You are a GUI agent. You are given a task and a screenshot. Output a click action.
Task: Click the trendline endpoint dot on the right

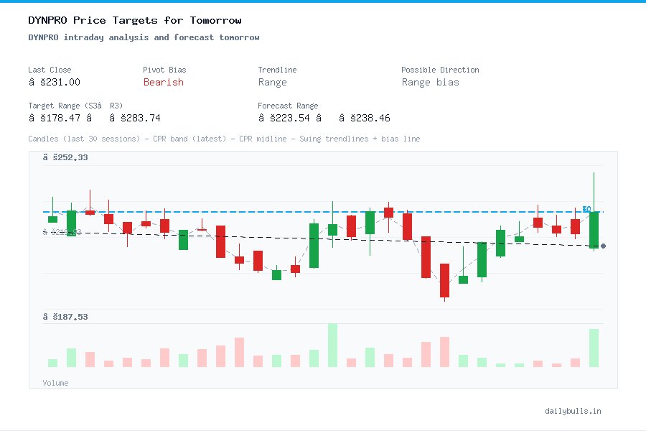pyautogui.click(x=604, y=246)
